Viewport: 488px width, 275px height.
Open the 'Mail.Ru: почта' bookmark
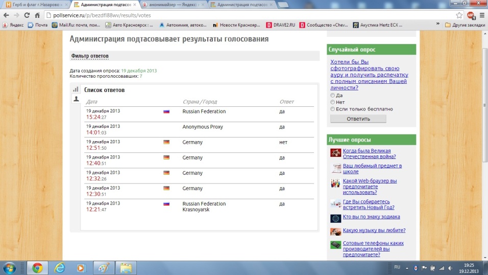coord(76,25)
